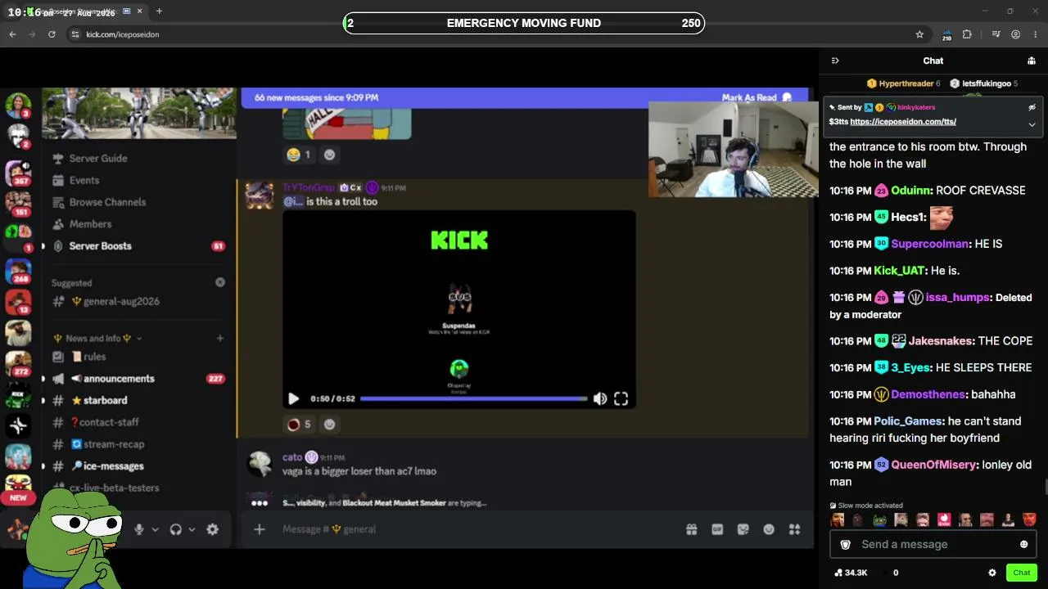The image size is (1048, 589).
Task: Dismiss the Suggested channel section
Action: pos(220,282)
